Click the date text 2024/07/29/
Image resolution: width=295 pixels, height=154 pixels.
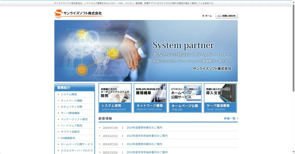[x=110, y=128]
